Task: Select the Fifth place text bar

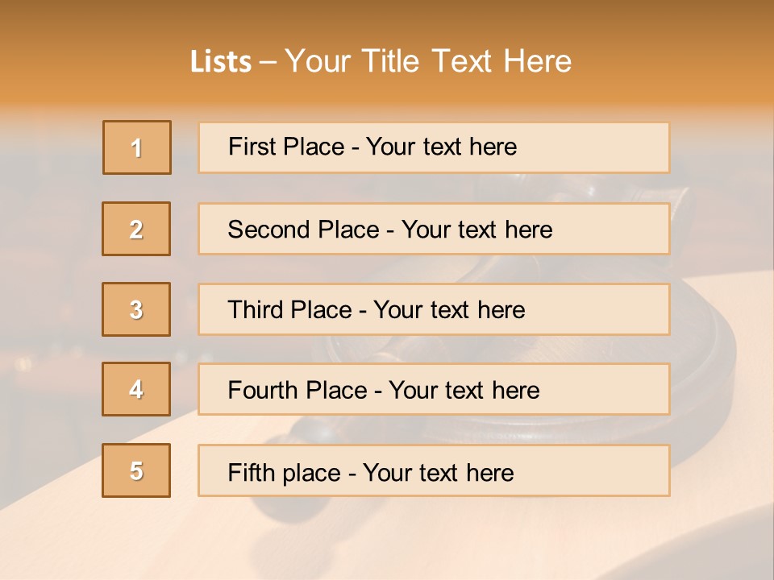Action: (434, 470)
